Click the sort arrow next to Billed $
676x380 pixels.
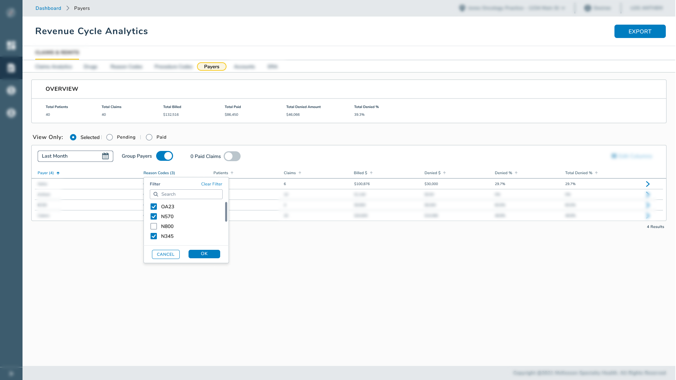point(371,173)
